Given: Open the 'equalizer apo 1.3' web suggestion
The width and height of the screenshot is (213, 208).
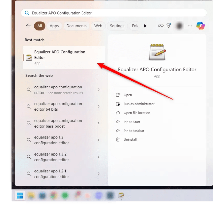Looking at the screenshot, I should 64,140.
